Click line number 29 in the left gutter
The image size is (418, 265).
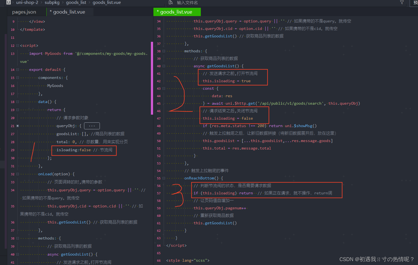pyautogui.click(x=13, y=150)
